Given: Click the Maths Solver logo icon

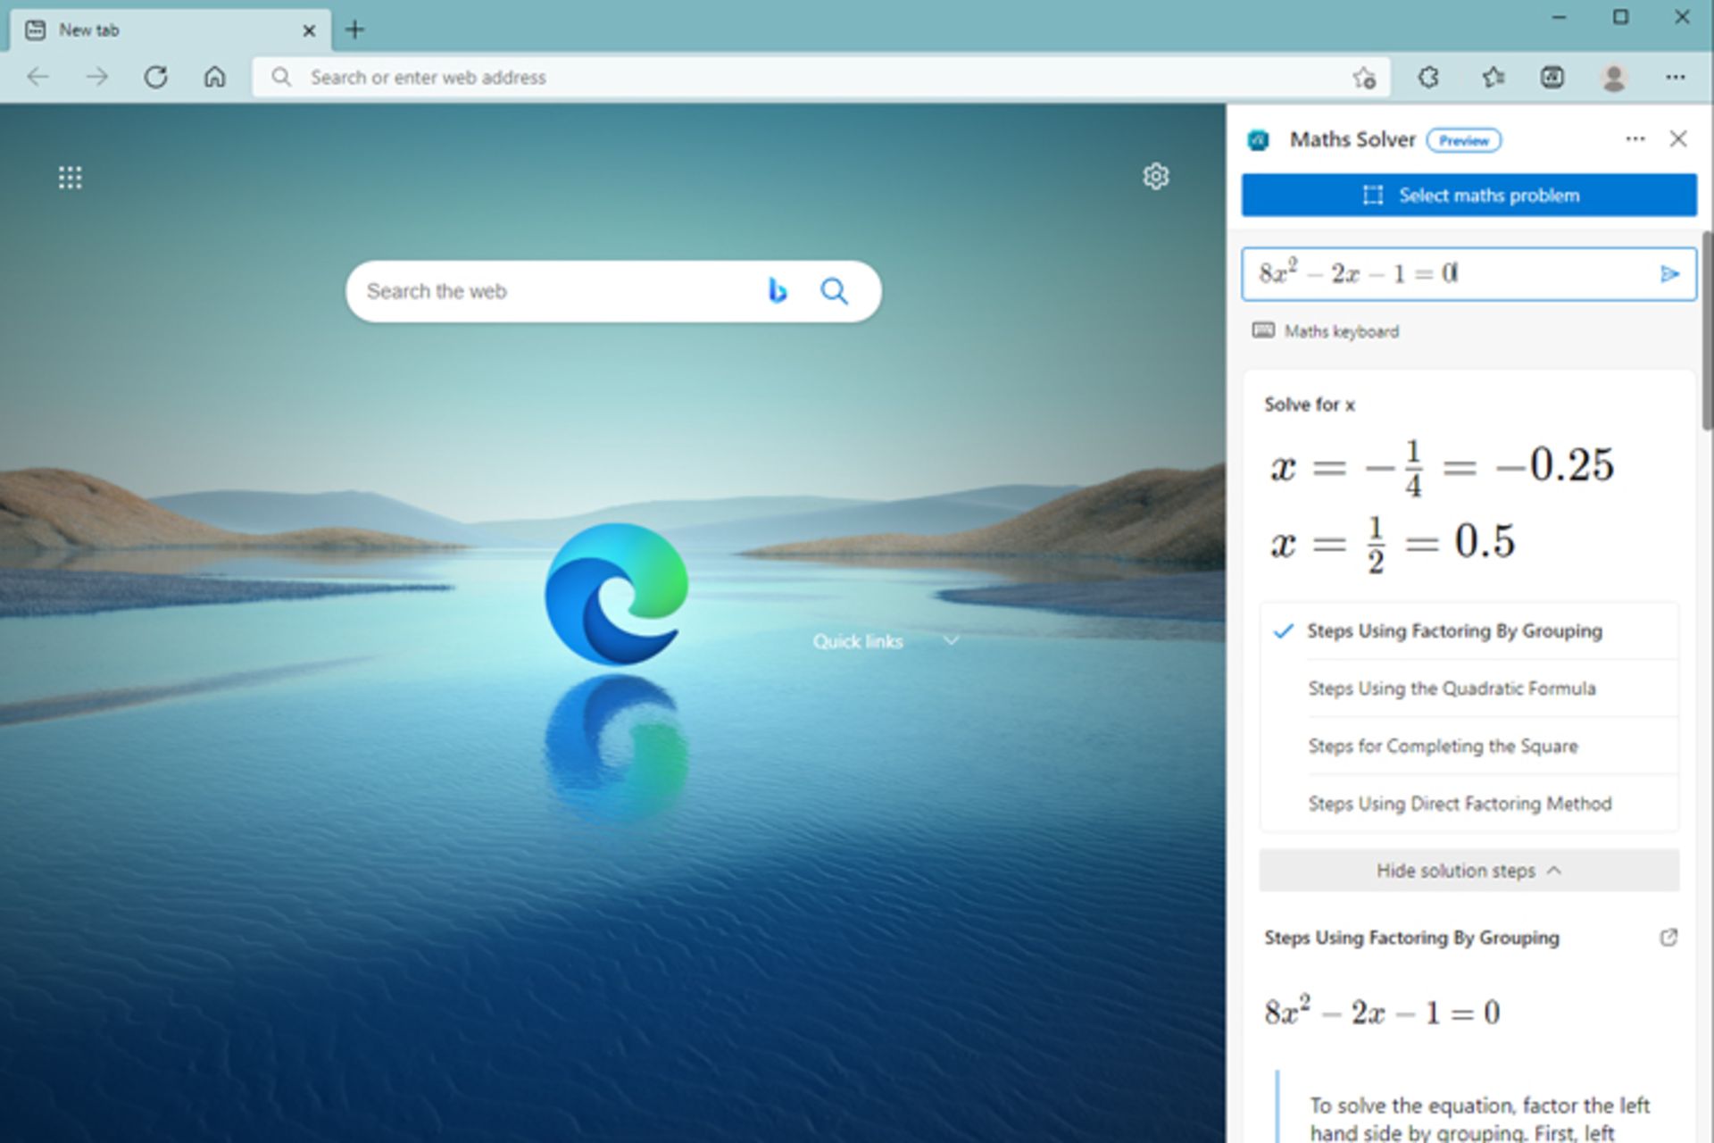Looking at the screenshot, I should pyautogui.click(x=1259, y=140).
